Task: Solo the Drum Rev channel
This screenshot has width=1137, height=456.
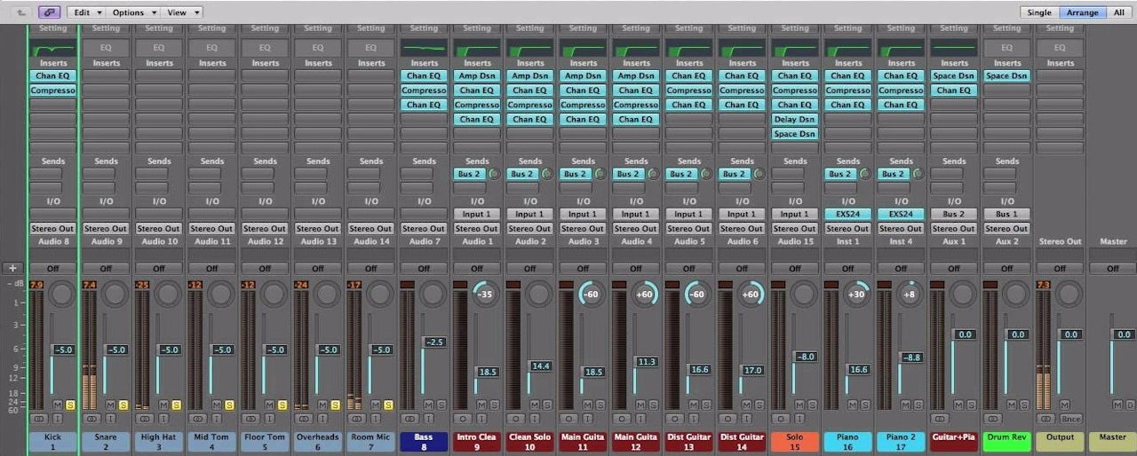Action: pos(1023,405)
